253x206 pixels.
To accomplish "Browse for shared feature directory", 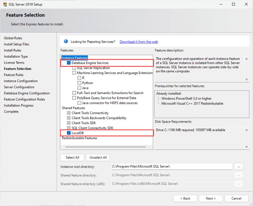I will pyautogui.click(x=239, y=175).
